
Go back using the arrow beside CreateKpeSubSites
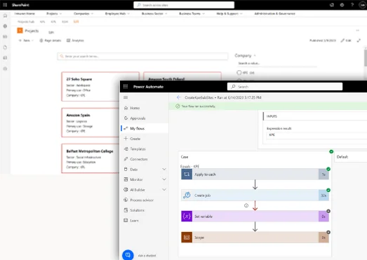pos(178,97)
